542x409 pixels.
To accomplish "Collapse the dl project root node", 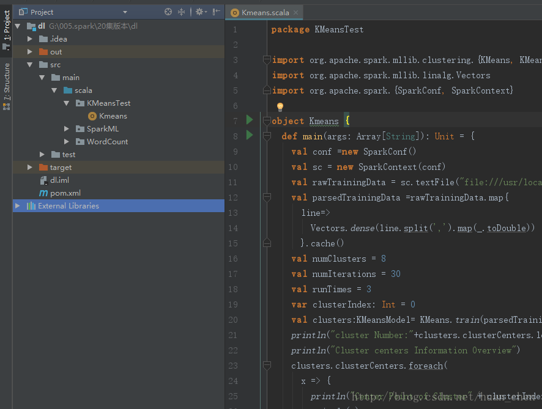I will tap(18, 26).
